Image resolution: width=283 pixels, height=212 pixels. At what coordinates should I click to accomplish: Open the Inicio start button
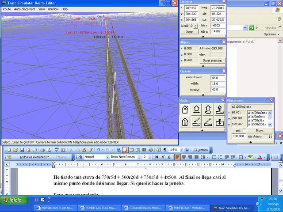coord(13,200)
